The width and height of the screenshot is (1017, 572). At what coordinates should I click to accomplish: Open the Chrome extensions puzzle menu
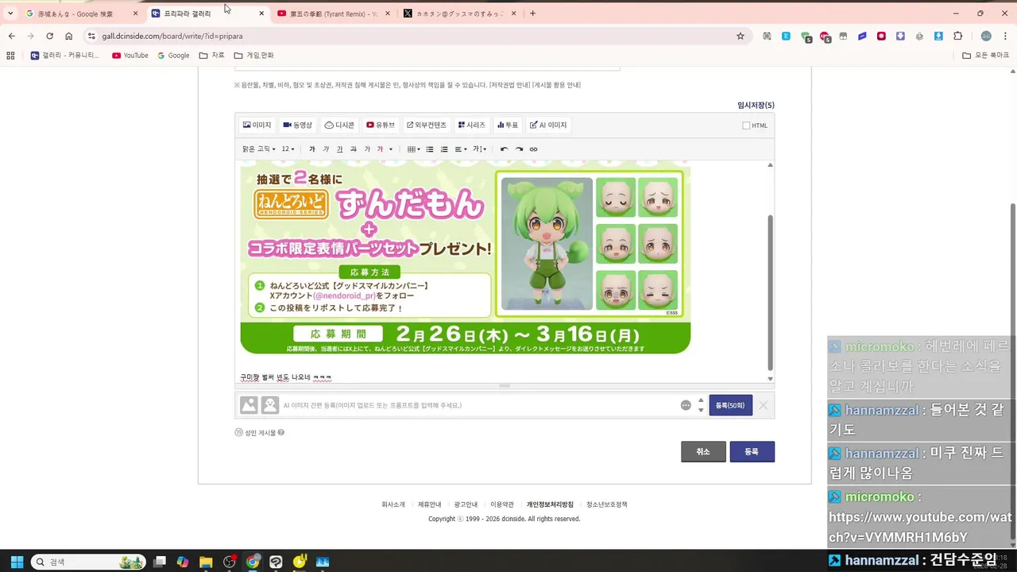(x=957, y=36)
